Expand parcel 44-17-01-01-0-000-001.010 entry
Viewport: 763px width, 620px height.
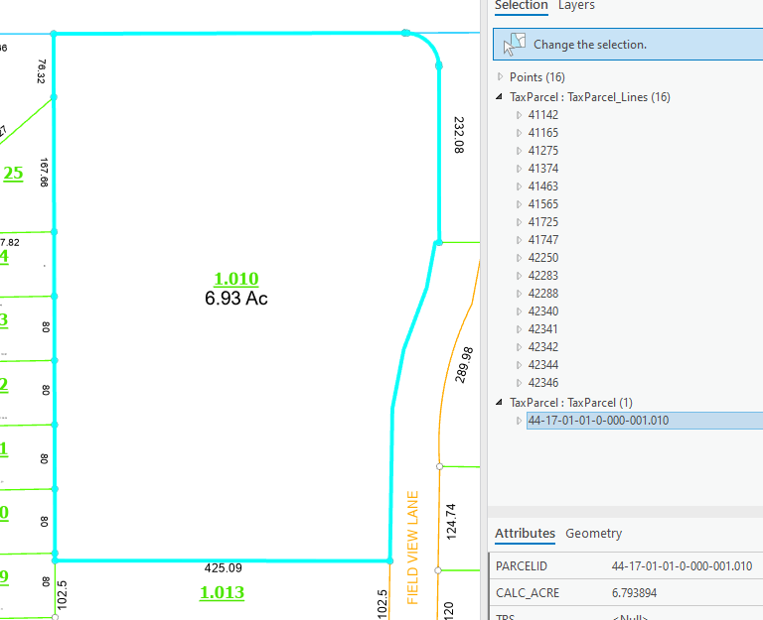519,421
